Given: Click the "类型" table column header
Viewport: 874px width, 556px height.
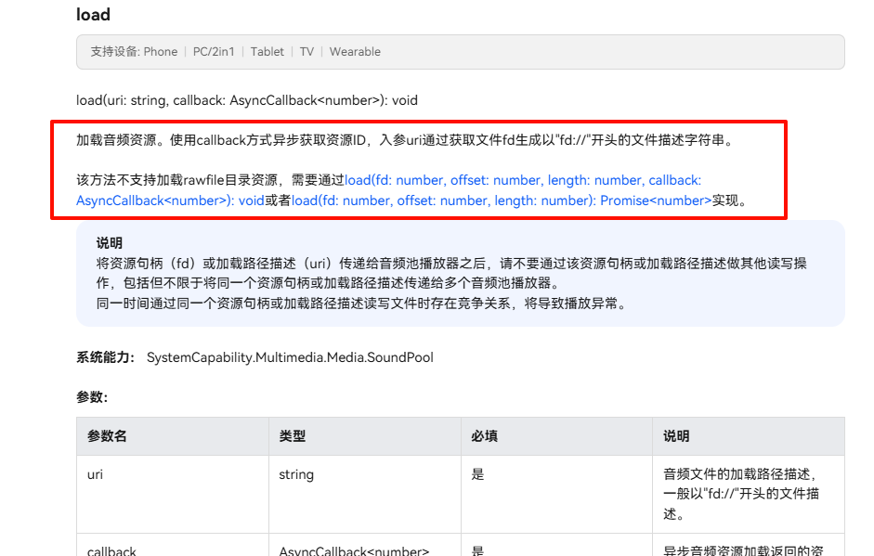Looking at the screenshot, I should [292, 436].
